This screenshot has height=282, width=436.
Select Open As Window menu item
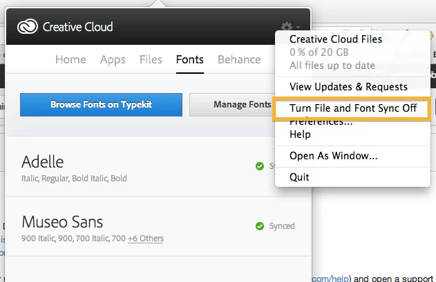point(334,156)
